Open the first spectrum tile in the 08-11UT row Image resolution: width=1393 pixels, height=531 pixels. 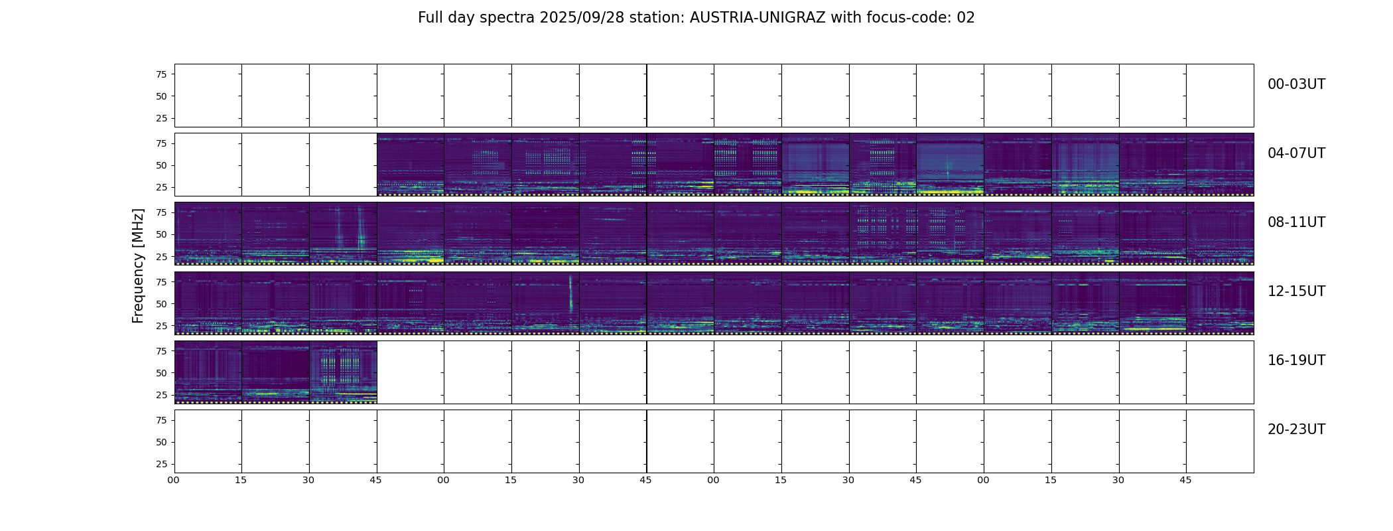pos(208,234)
